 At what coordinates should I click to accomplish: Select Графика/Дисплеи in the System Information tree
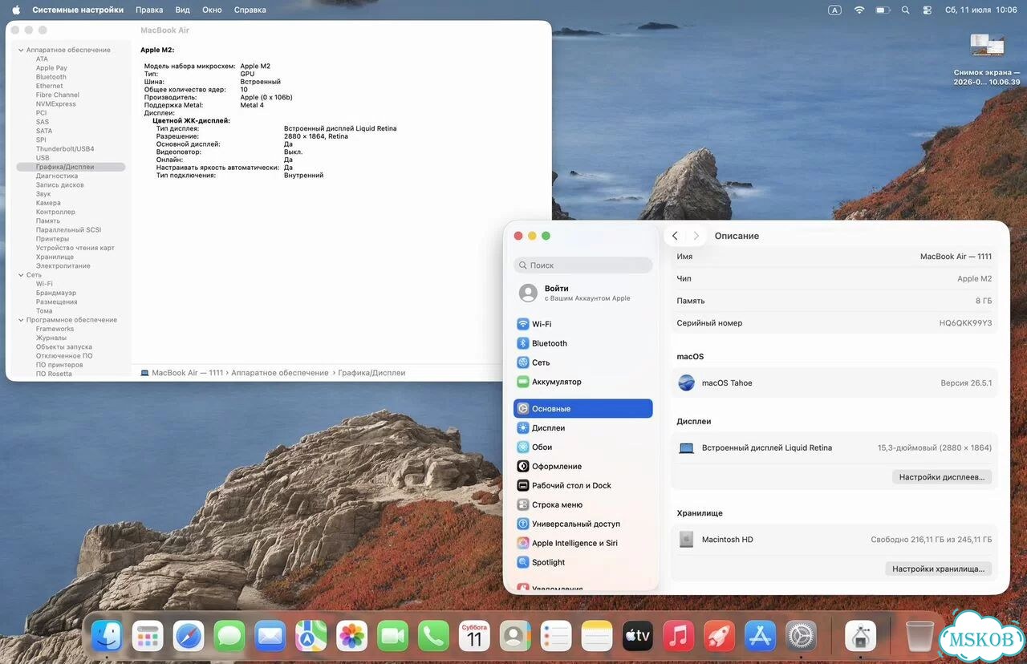pyautogui.click(x=71, y=167)
